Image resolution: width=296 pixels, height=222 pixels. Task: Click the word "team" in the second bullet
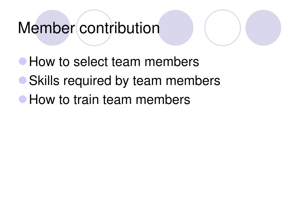click(x=147, y=81)
